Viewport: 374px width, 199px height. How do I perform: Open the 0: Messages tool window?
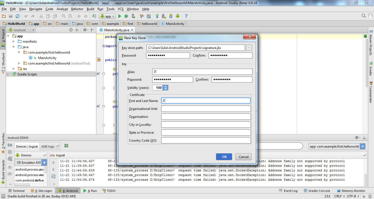42,191
